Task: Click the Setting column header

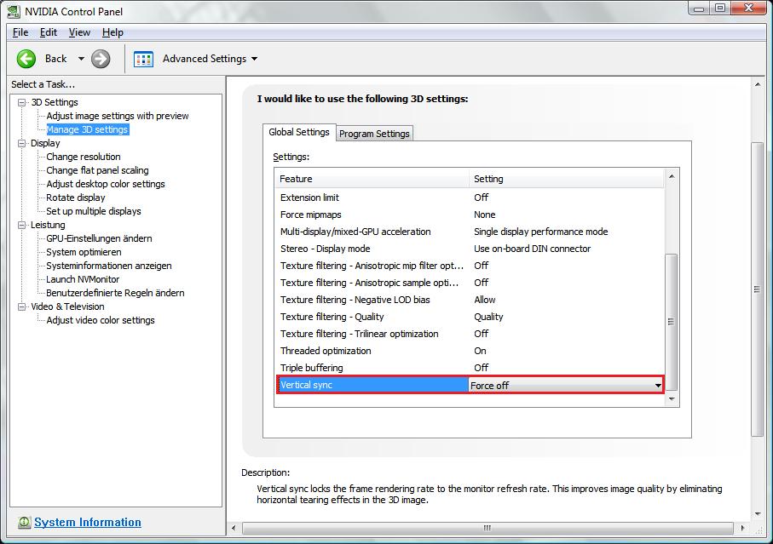Action: (x=567, y=179)
